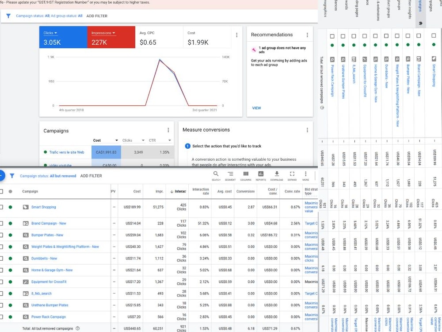Click the US$186.72 cost per conversion value
Screen dimensions: 442x332
point(269,235)
